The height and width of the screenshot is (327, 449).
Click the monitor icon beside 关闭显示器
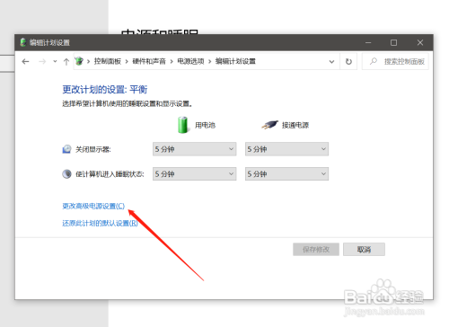pyautogui.click(x=66, y=149)
